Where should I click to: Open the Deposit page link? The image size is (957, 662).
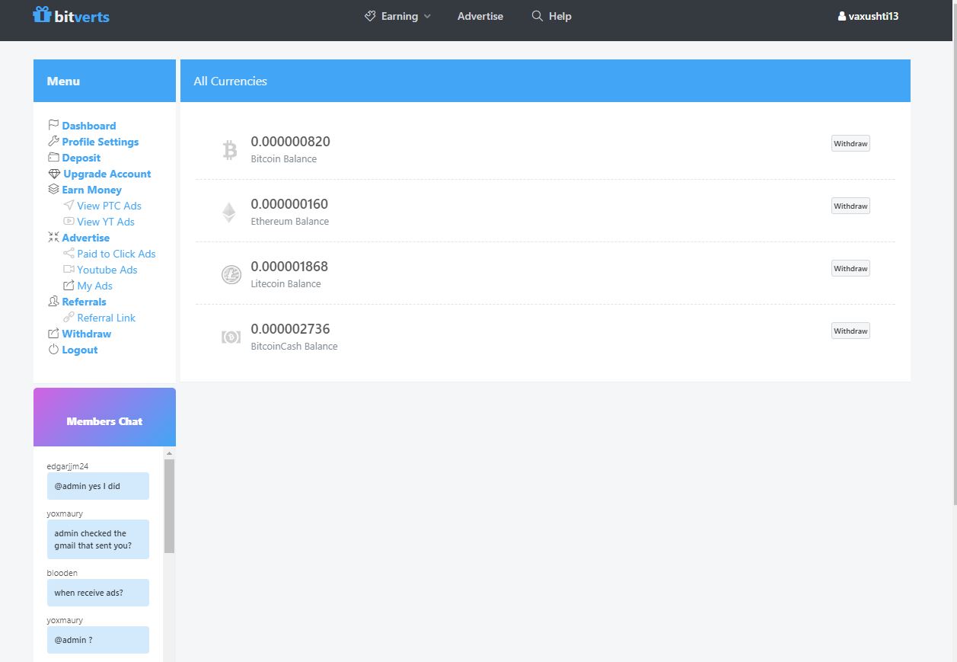click(x=81, y=158)
